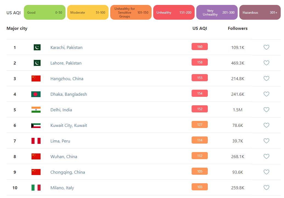284x198 pixels.
Task: Click Wuhan's 112 AQI badge
Action: pos(200,156)
